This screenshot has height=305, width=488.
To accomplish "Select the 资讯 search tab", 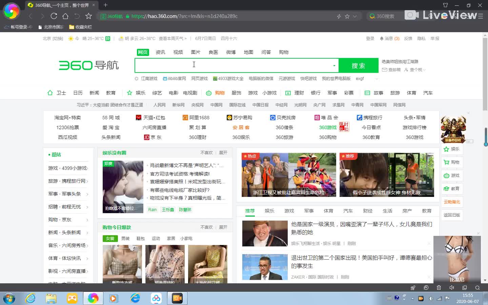I will [x=160, y=52].
